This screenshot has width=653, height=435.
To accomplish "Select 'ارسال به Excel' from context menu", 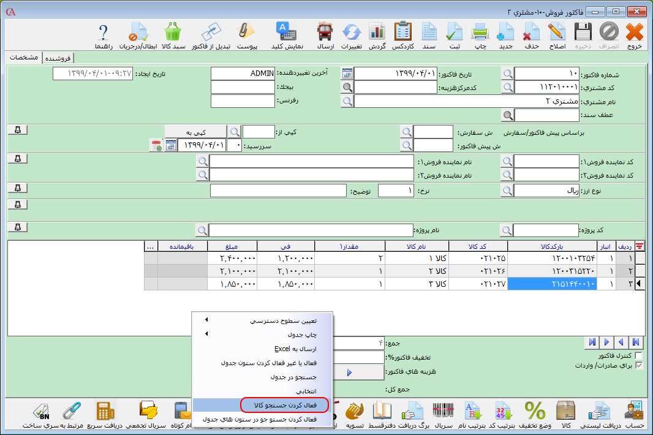I will [263, 349].
